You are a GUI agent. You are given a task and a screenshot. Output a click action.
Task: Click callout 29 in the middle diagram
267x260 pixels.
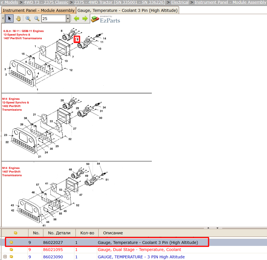click(77, 108)
